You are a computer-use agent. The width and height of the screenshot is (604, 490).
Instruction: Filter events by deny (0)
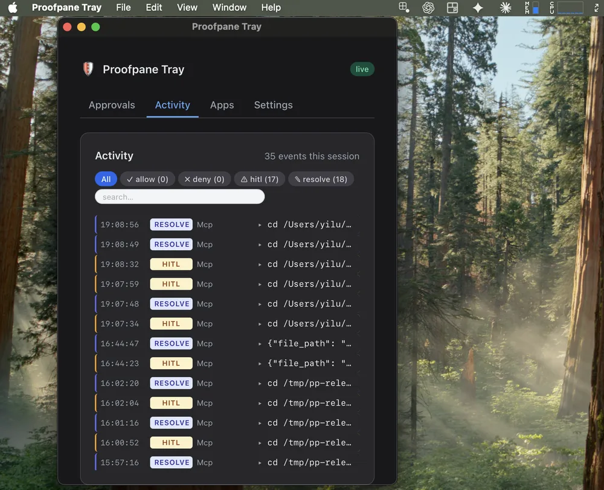(x=204, y=179)
